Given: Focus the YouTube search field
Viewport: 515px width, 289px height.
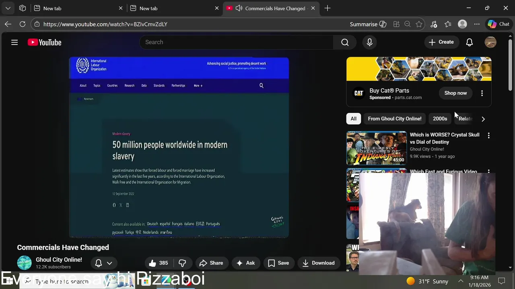Looking at the screenshot, I should click(237, 42).
